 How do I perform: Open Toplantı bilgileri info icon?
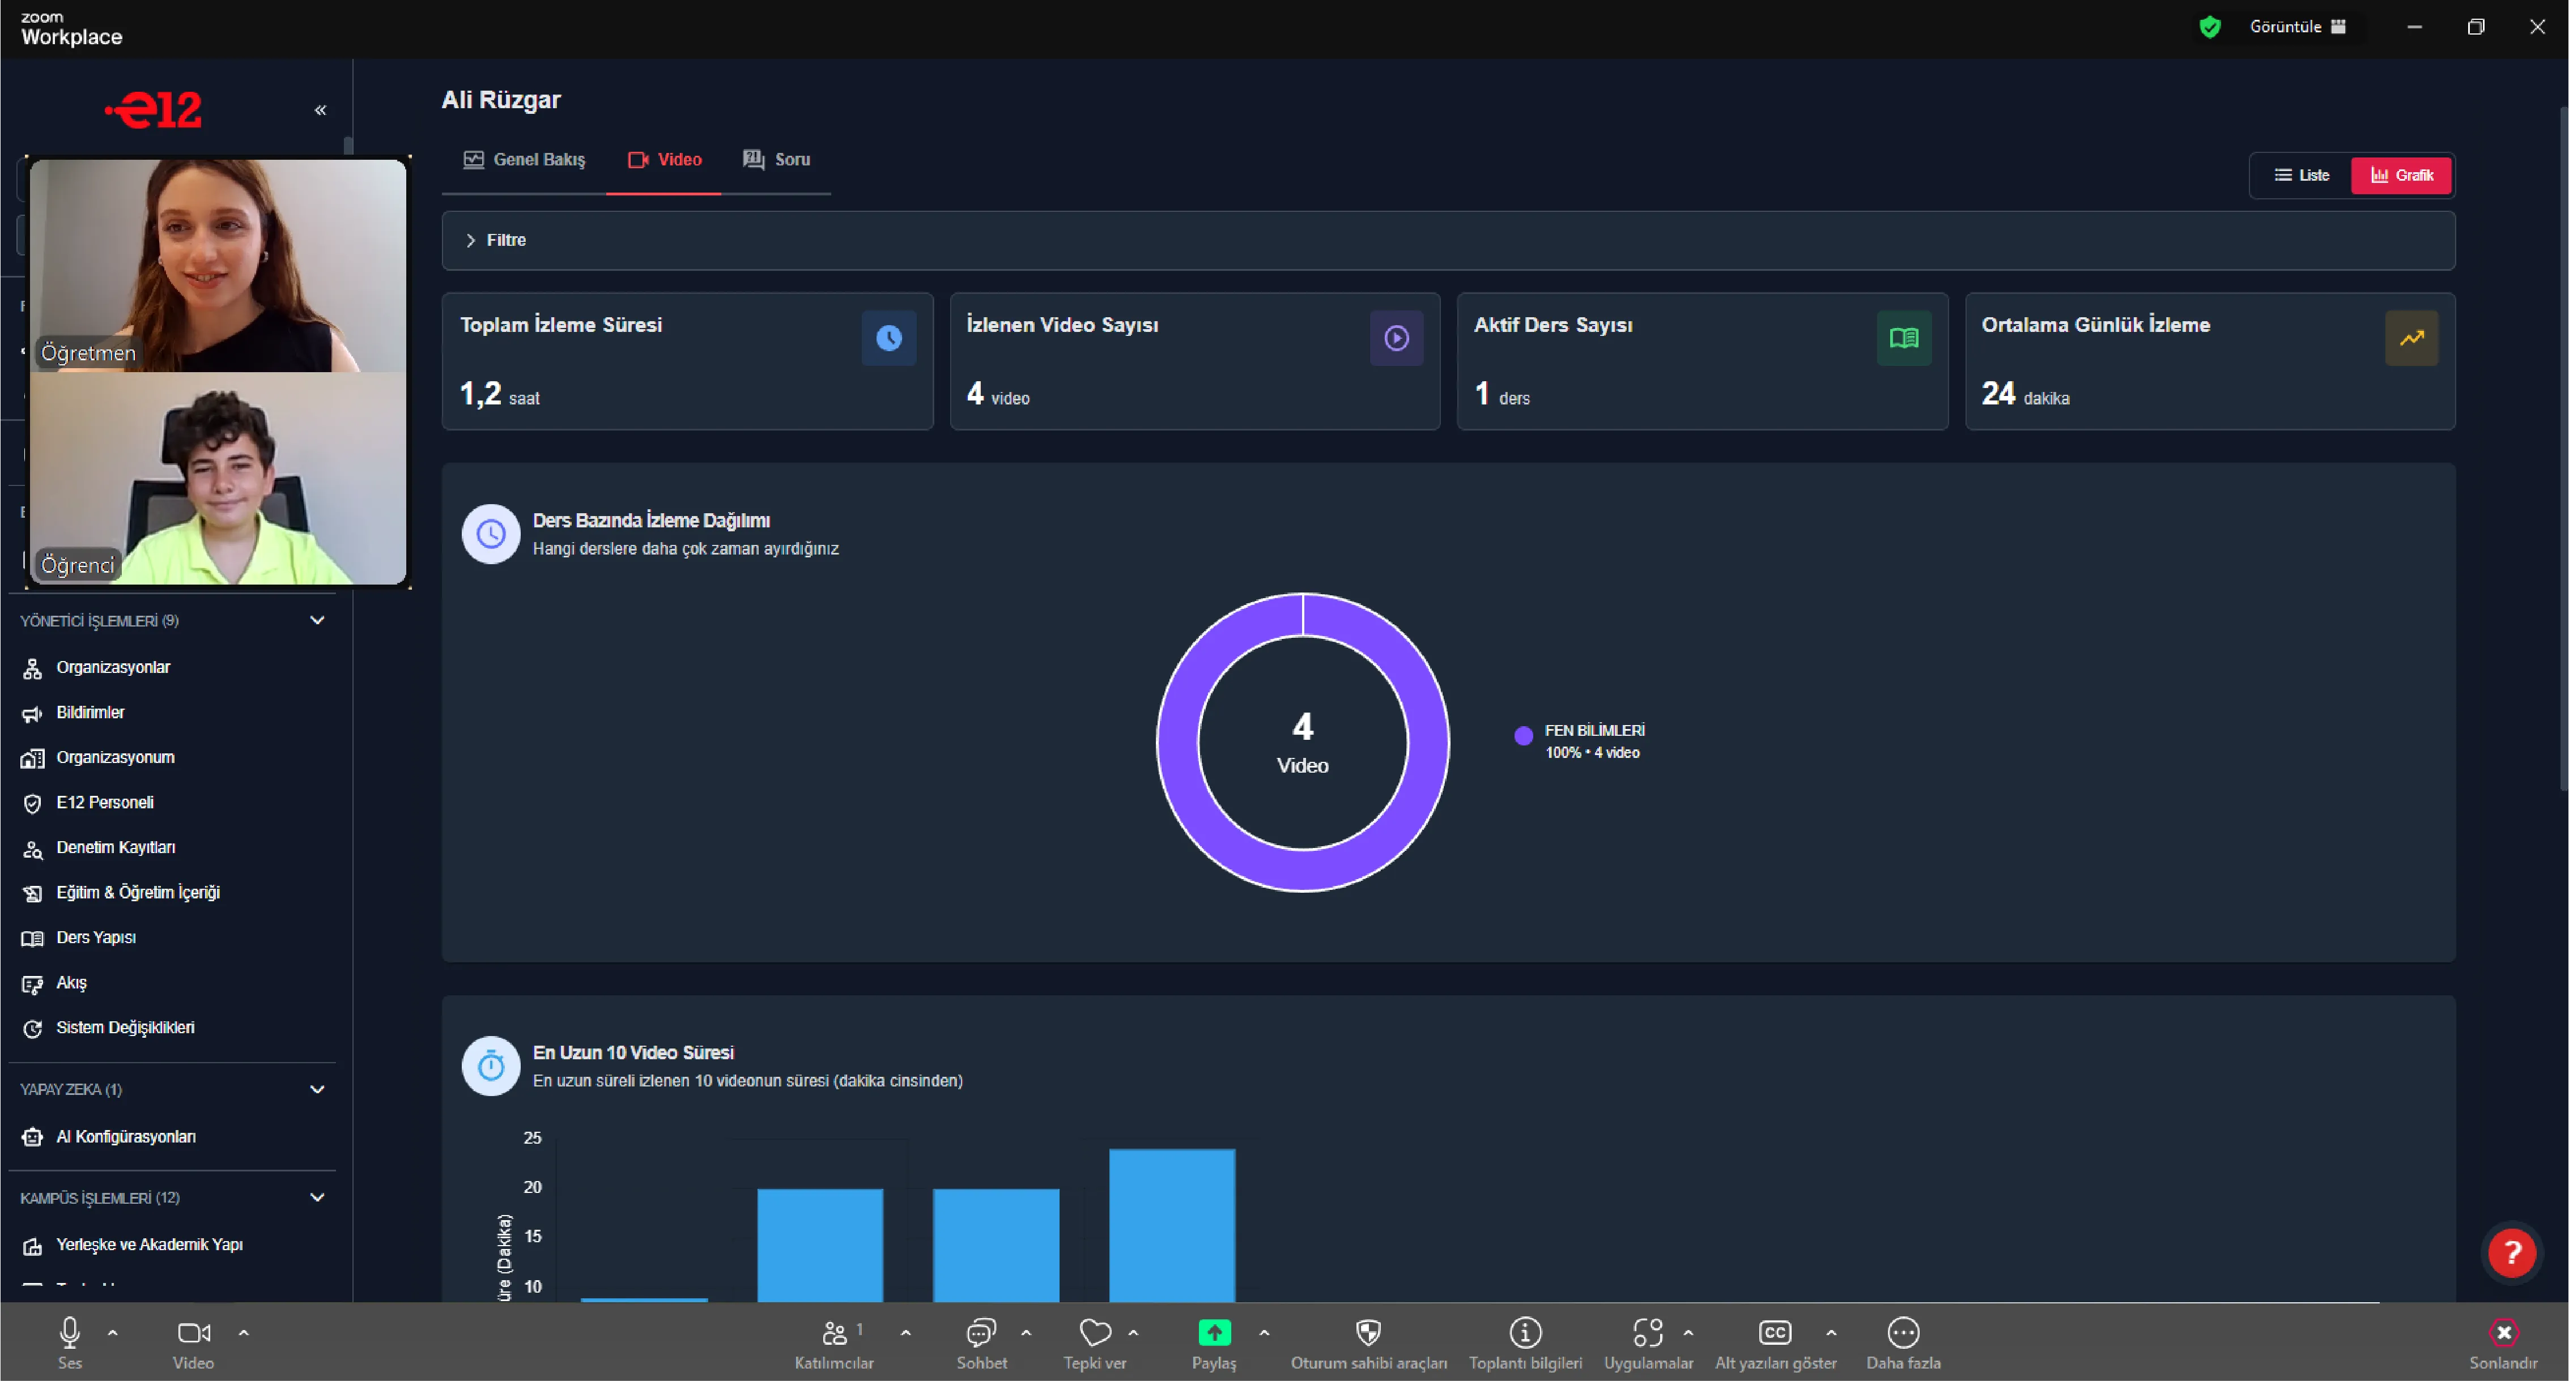pos(1525,1332)
